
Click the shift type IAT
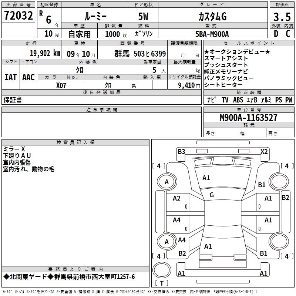(x=11, y=77)
